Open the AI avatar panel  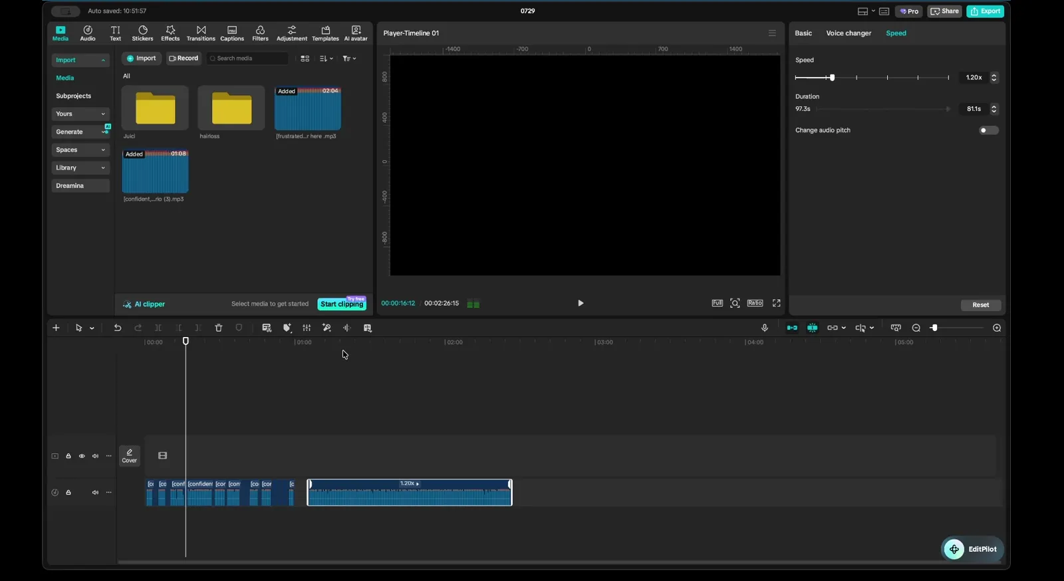tap(356, 33)
